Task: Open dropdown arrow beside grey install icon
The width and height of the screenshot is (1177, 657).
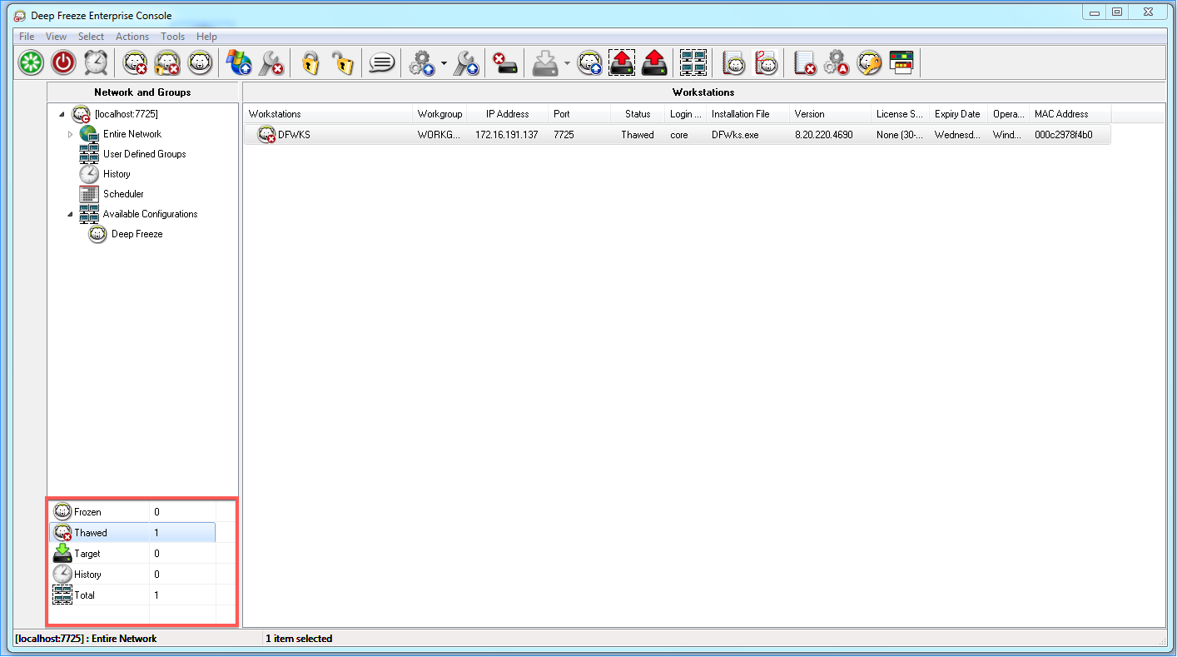Action: [567, 63]
